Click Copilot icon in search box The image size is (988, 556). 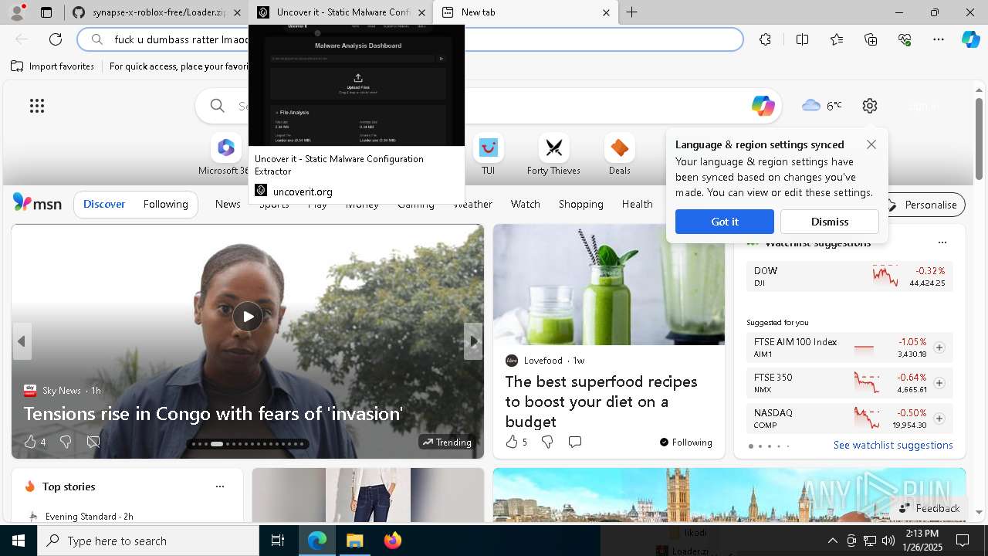[763, 106]
